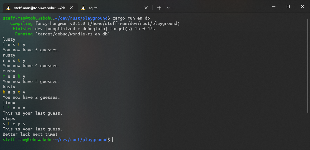The width and height of the screenshot is (310, 150).
Task: Close the sqlite tab
Action: [x=146, y=8]
